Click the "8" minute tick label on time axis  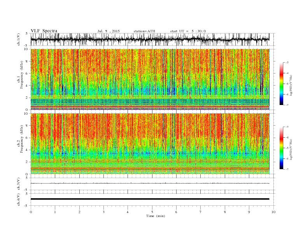(225, 212)
